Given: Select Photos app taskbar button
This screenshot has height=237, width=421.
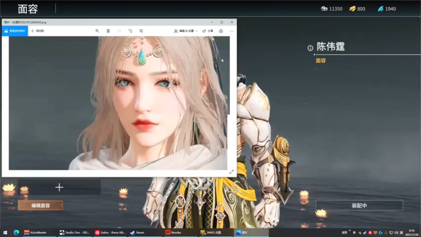Looking at the screenshot, I should click(x=252, y=232).
